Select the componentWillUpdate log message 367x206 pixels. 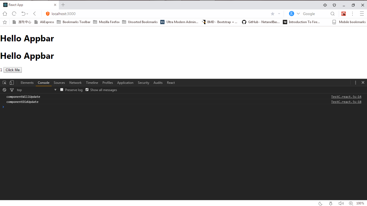[x=23, y=97]
